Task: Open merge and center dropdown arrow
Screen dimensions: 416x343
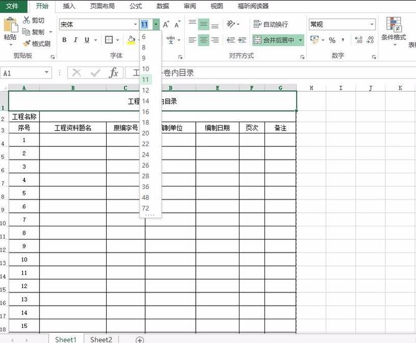Action: tap(301, 40)
